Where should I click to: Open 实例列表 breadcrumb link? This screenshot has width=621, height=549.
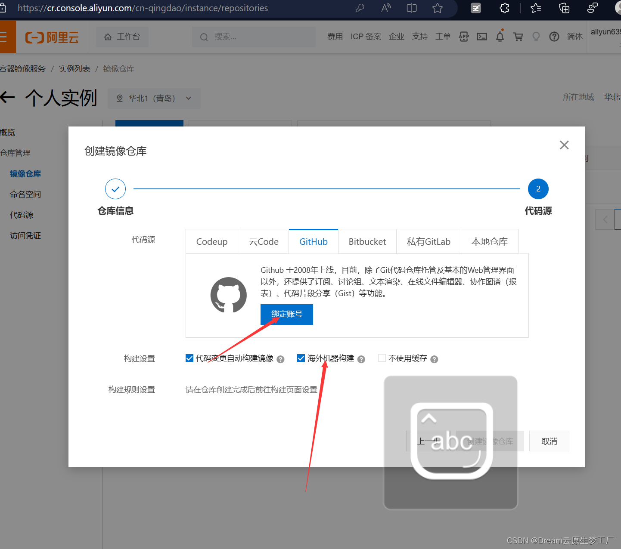coord(75,69)
